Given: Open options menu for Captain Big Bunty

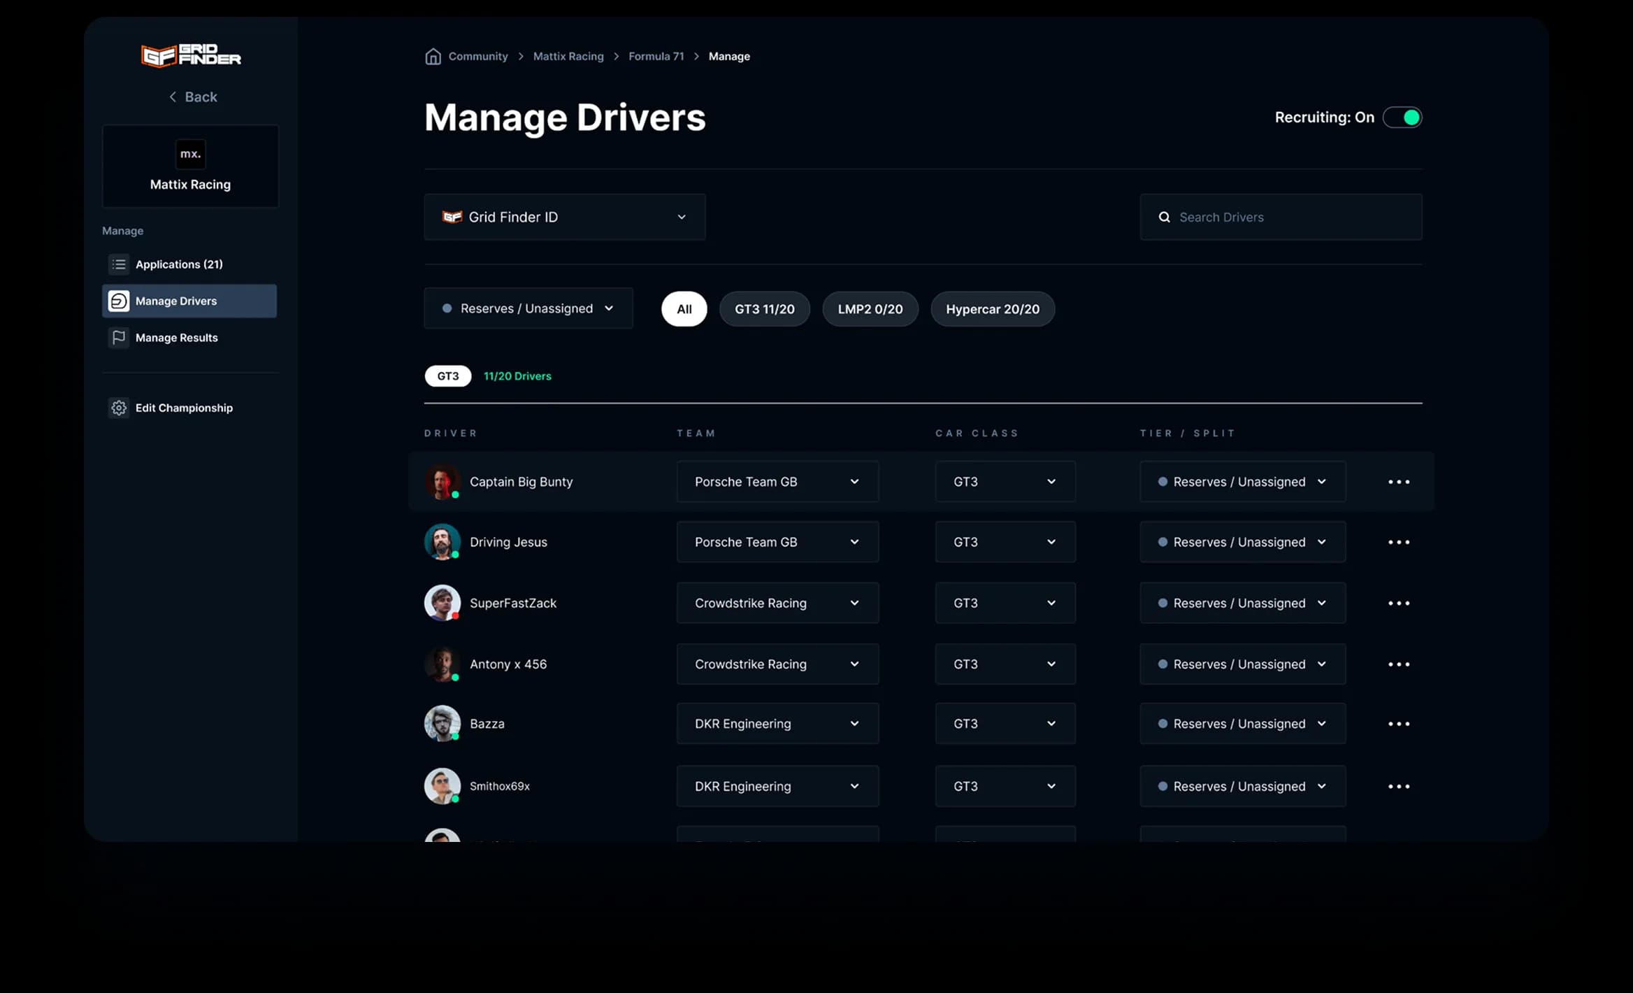Looking at the screenshot, I should click(x=1400, y=481).
